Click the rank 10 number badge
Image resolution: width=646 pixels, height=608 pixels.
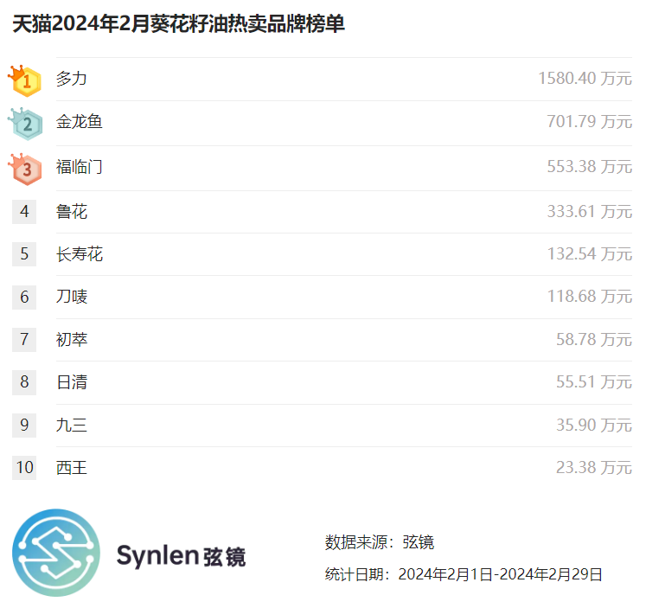[24, 468]
